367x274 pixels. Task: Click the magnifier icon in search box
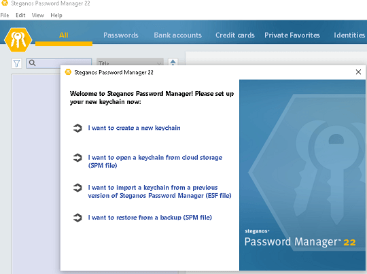[33, 63]
